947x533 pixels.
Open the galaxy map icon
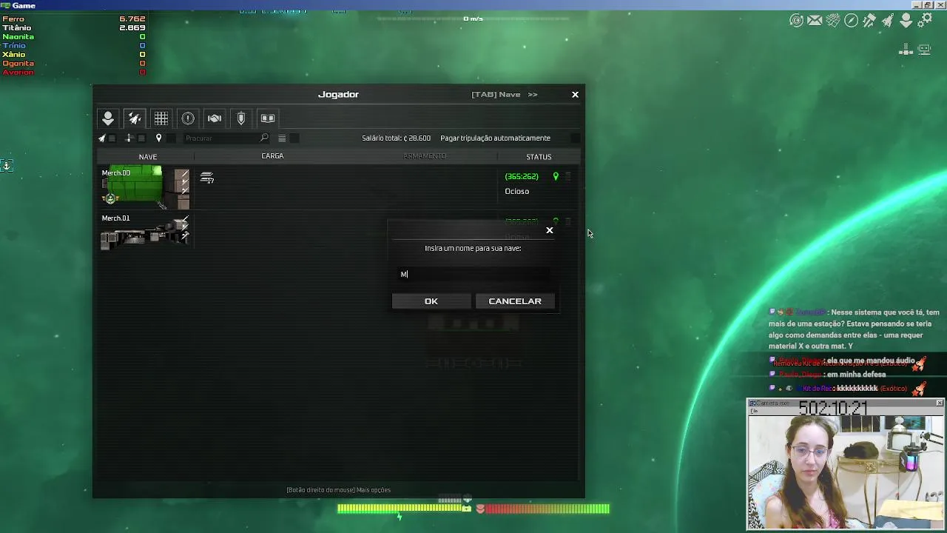(833, 21)
